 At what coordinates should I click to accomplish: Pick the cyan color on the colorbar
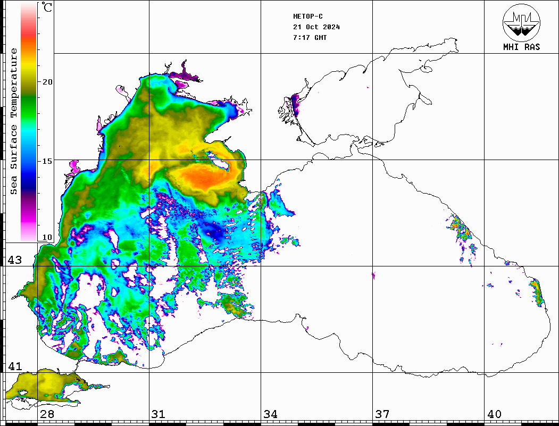[x=29, y=136]
